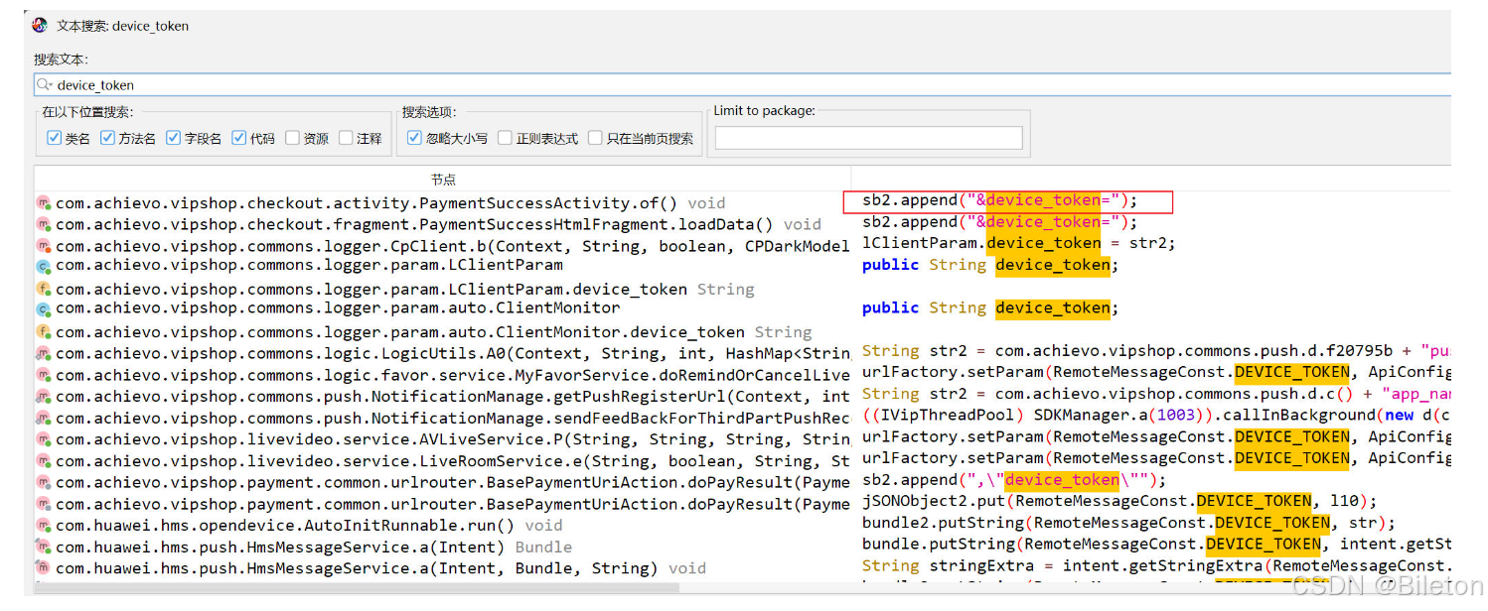The width and height of the screenshot is (1488, 611).
Task: Select code line String stringExtra = intent.getStringExtra
Action: point(1156,565)
